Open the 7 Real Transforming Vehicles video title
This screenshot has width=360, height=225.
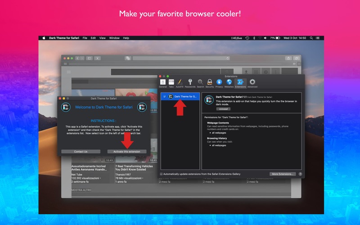(x=134, y=168)
